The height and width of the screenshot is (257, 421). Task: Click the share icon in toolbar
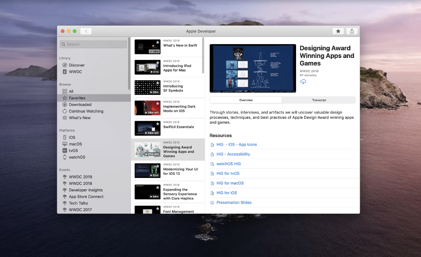[352, 31]
